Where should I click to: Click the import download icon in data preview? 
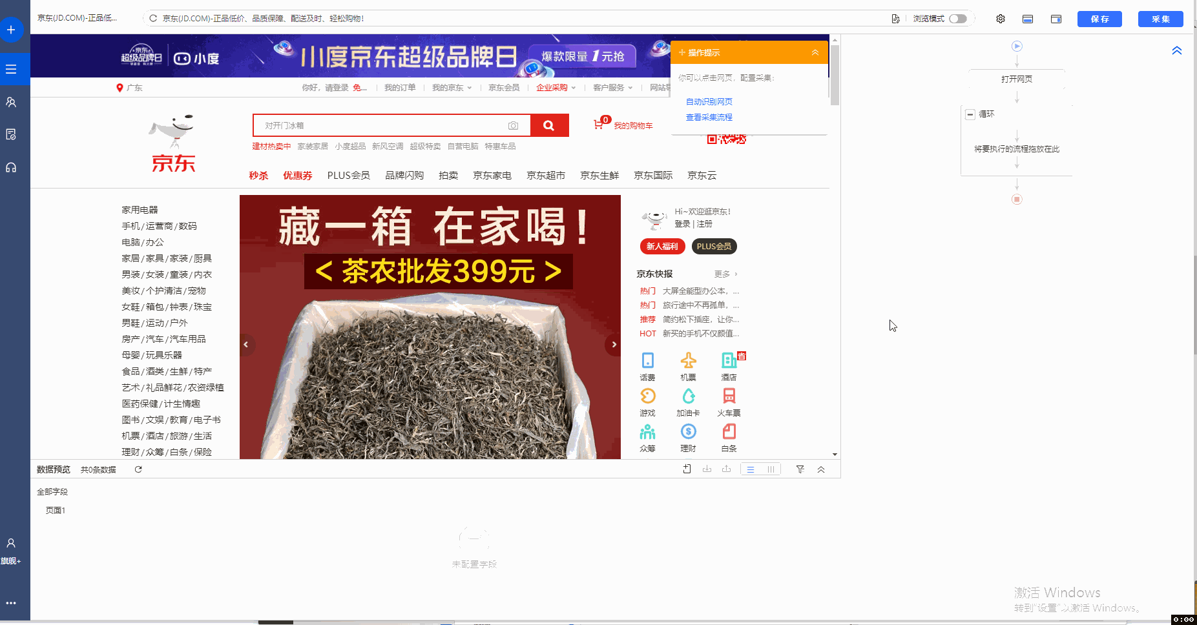(707, 469)
